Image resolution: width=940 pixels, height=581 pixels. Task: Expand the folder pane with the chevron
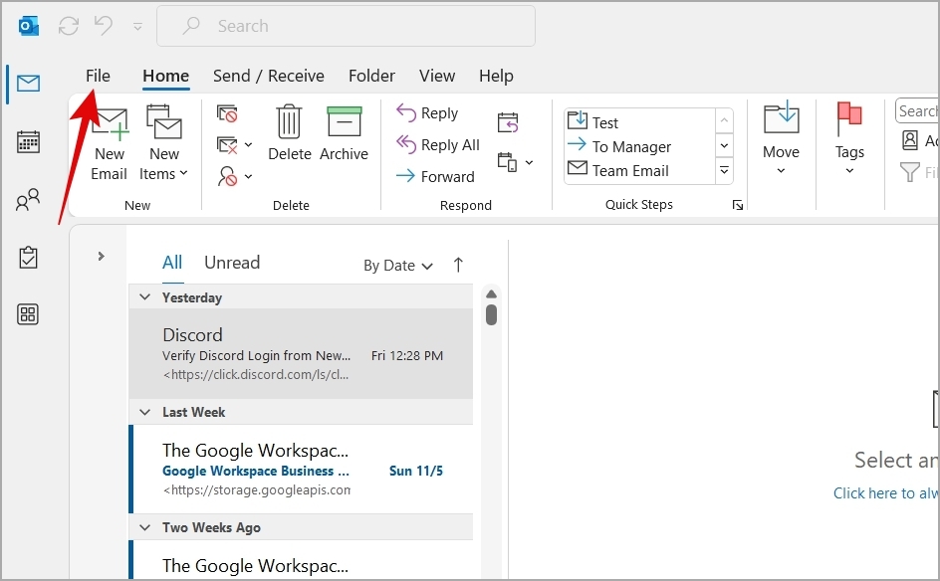tap(100, 256)
